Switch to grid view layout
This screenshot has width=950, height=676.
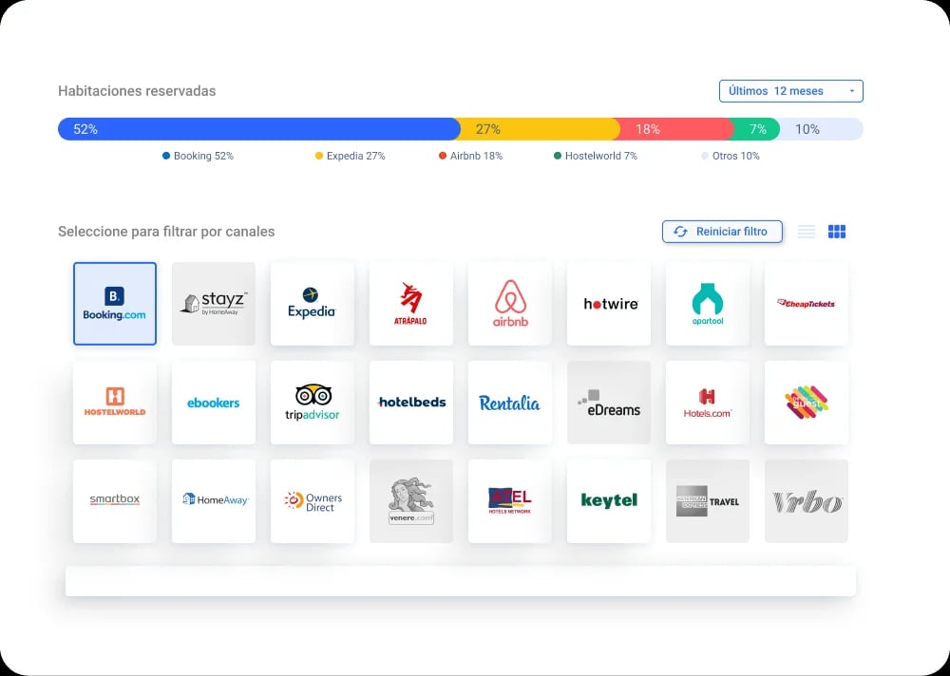coord(837,232)
